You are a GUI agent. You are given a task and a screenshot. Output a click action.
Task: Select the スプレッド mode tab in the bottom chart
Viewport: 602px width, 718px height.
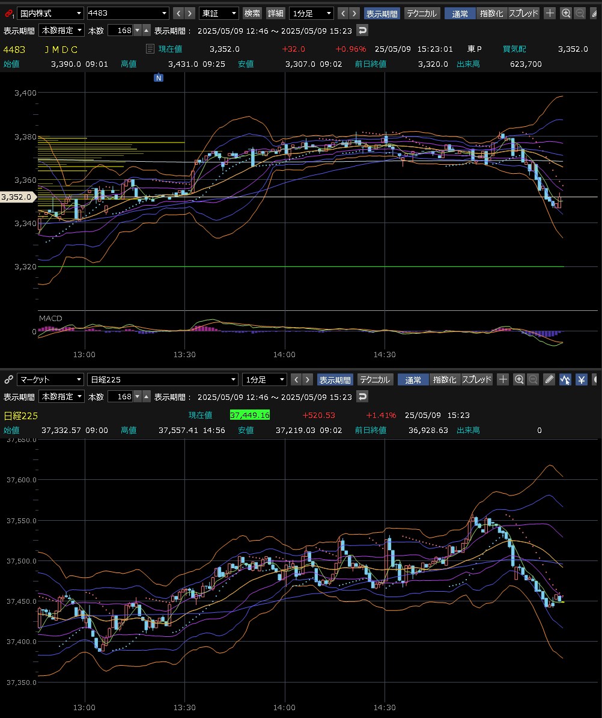476,379
